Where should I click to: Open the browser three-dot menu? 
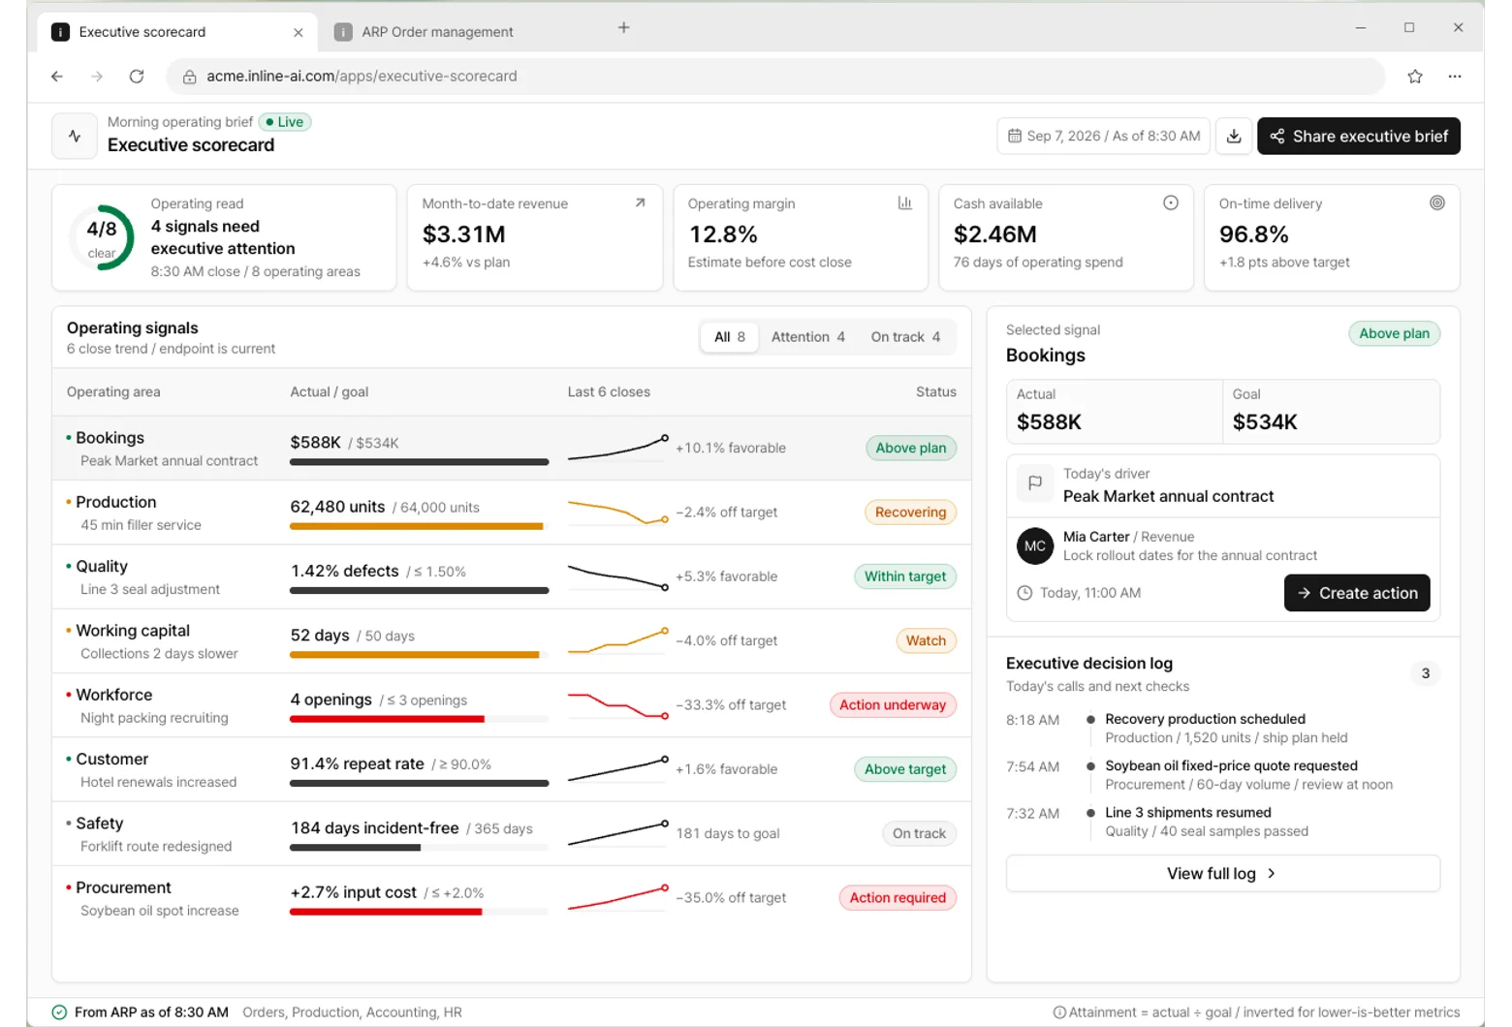tap(1454, 77)
